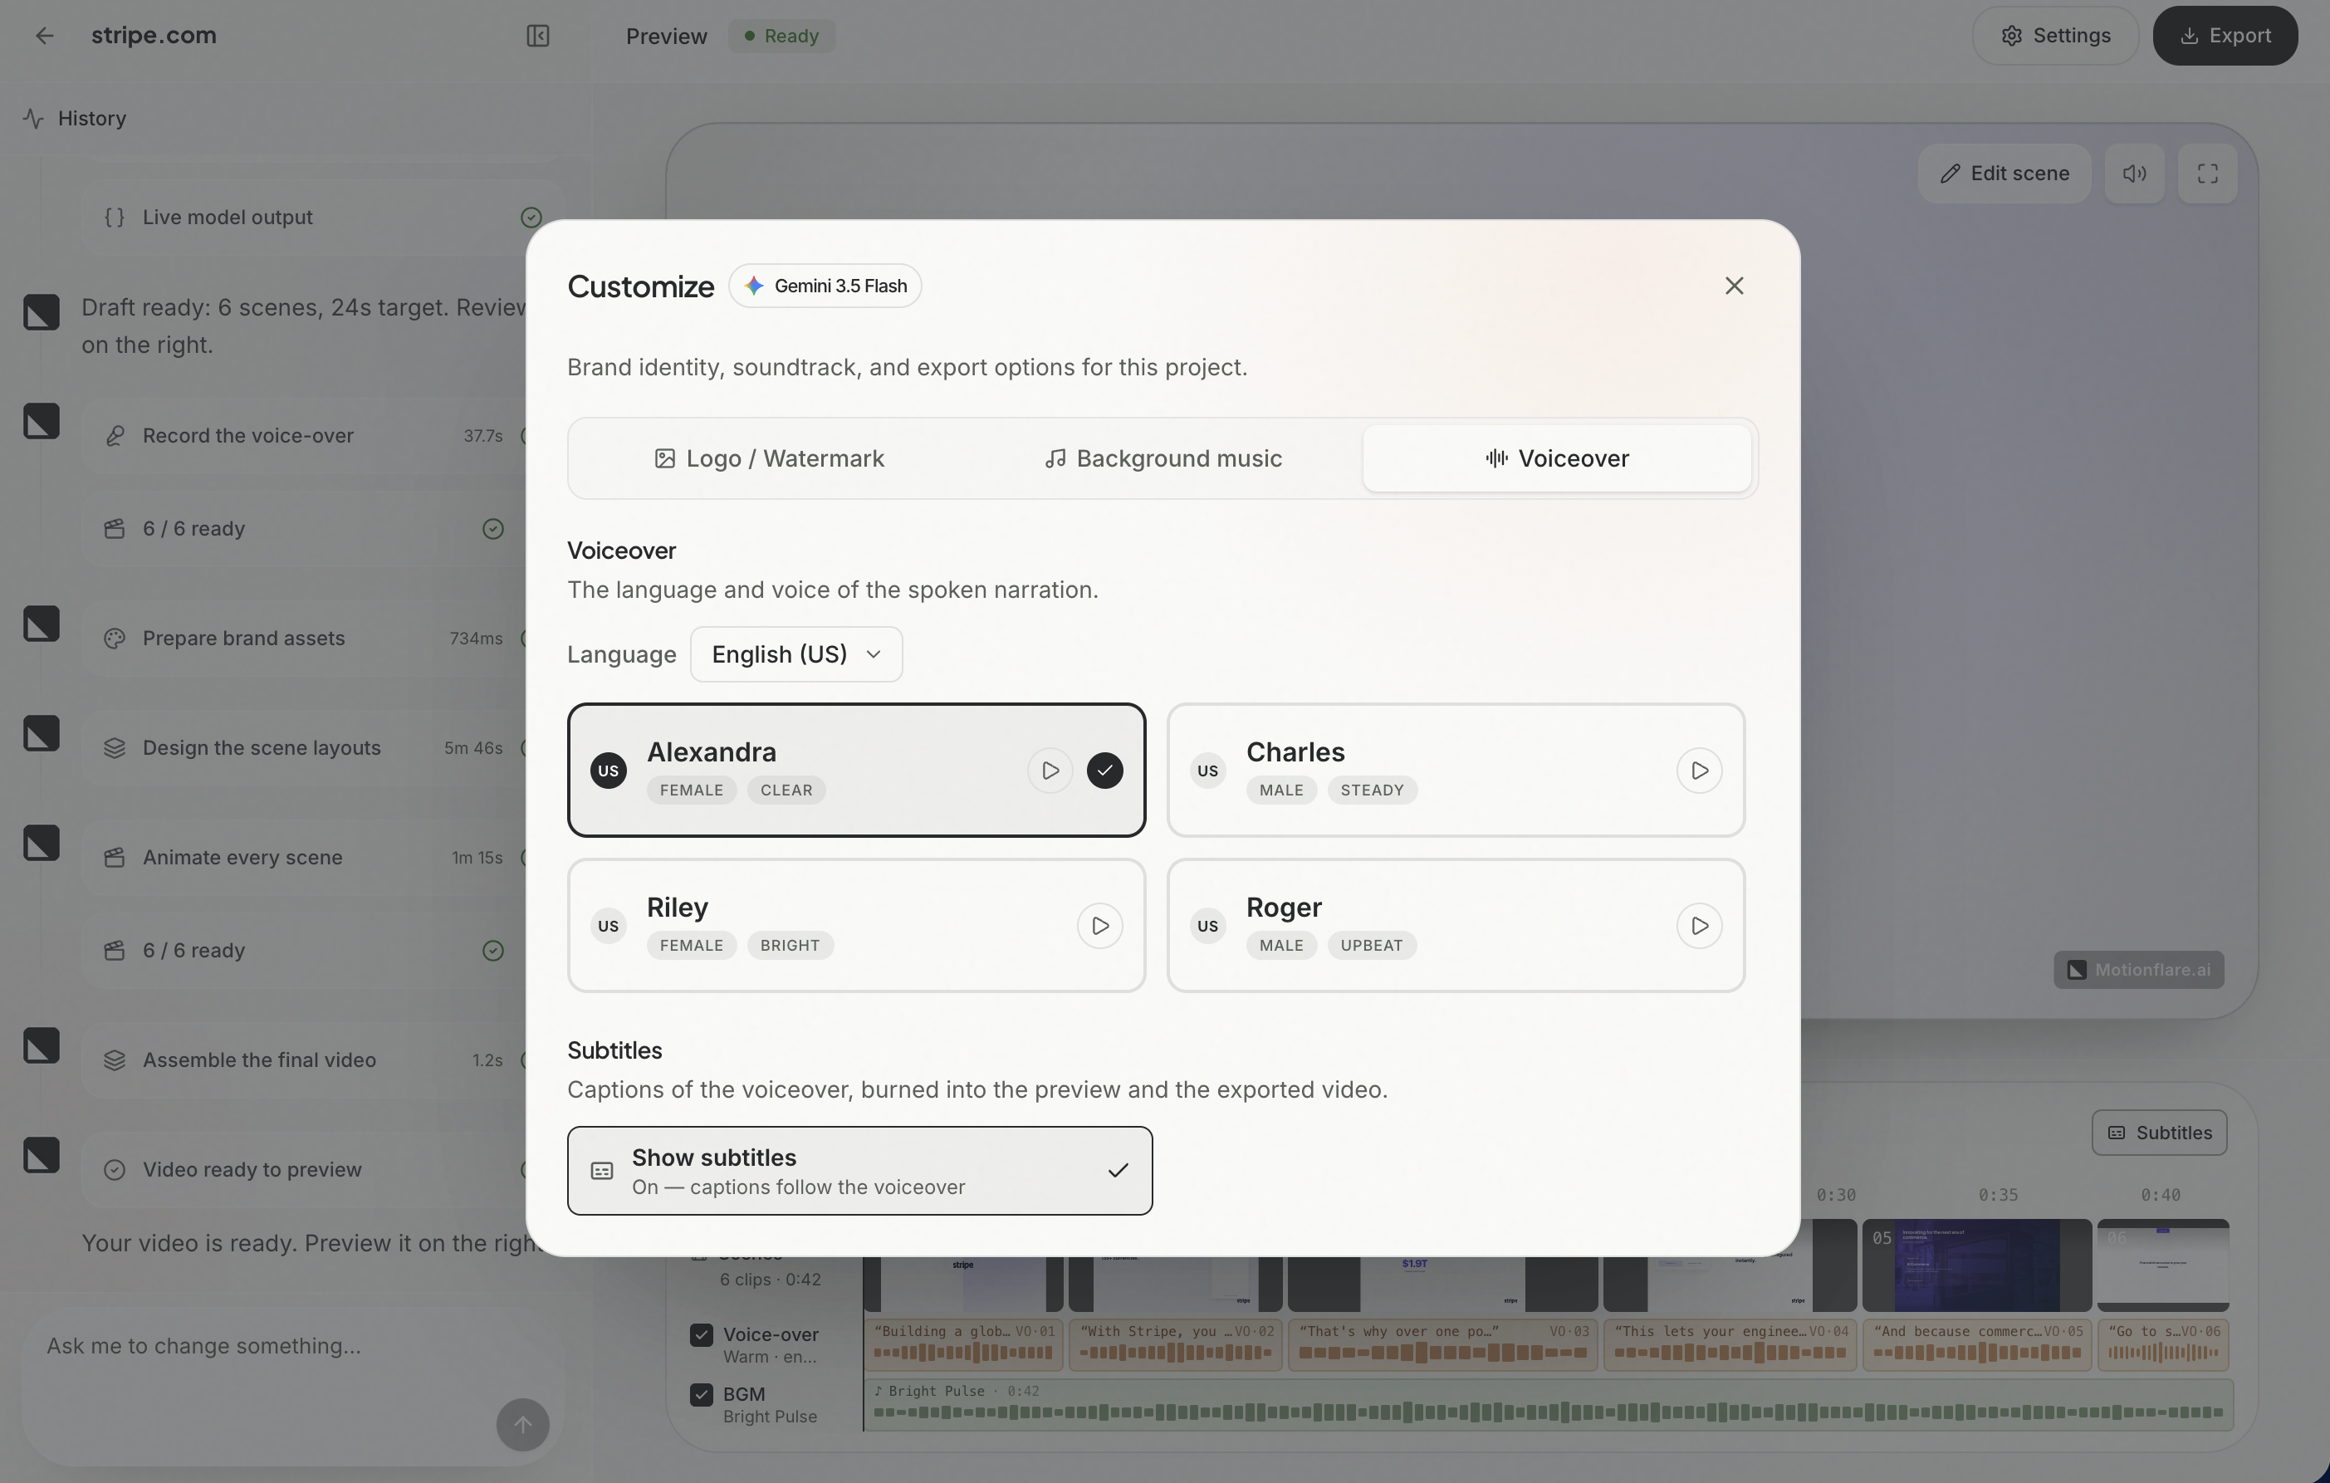Image resolution: width=2330 pixels, height=1483 pixels.
Task: Toggle the preview volume speaker icon
Action: (2135, 174)
